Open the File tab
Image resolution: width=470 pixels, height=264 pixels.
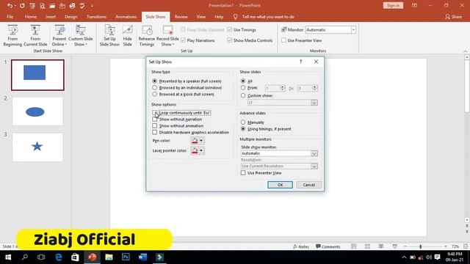(10, 17)
